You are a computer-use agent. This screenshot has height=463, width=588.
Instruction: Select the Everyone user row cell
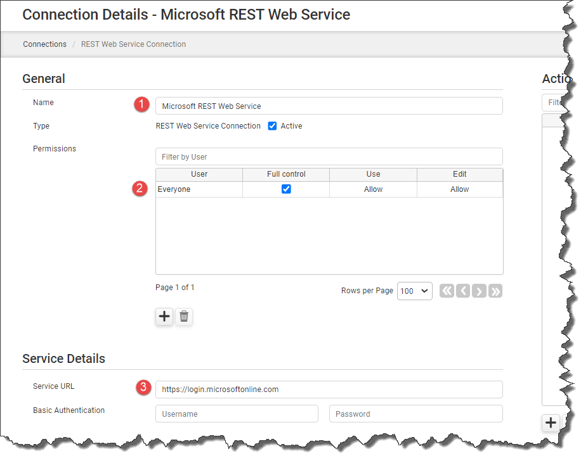[199, 189]
